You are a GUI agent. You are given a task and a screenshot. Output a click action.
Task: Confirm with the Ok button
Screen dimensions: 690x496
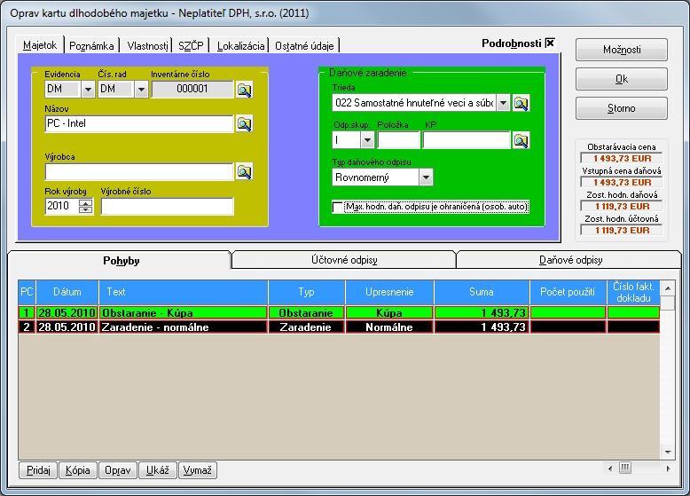[x=622, y=79]
